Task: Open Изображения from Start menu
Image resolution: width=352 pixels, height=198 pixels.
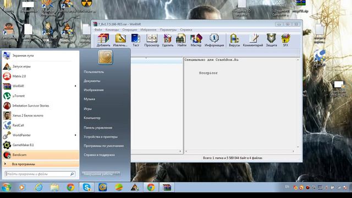Action: tap(94, 90)
